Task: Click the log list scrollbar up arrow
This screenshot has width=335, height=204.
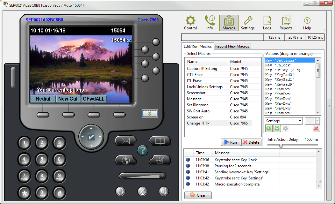Action: pos(319,152)
